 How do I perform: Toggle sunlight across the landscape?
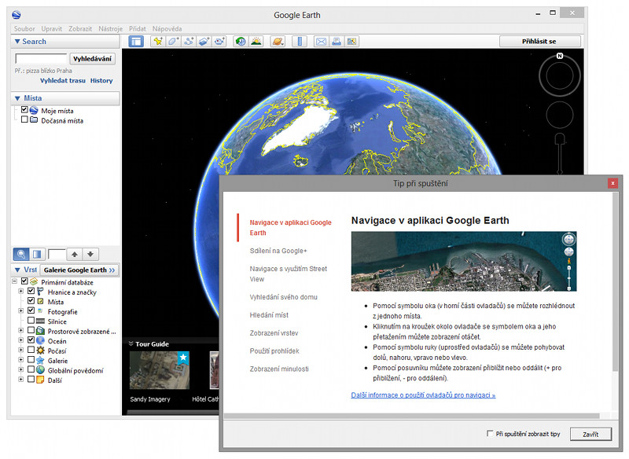(256, 42)
